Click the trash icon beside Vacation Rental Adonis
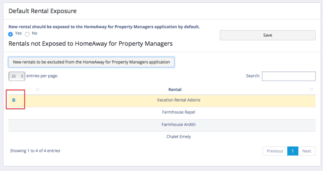This screenshot has height=171, width=323. pyautogui.click(x=14, y=100)
